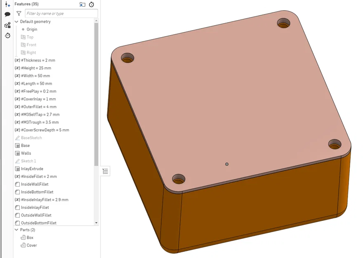The height and width of the screenshot is (258, 363).
Task: Open the configuration cubes icon in sidebar
Action: tap(7, 25)
